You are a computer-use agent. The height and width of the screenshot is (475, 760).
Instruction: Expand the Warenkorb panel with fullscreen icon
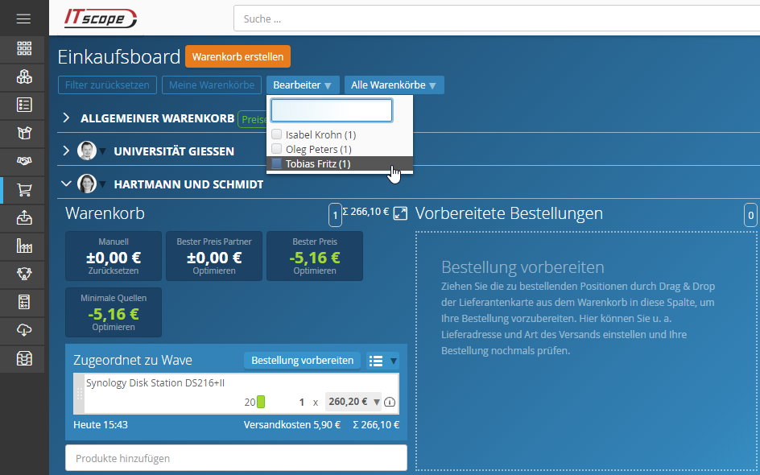[399, 213]
